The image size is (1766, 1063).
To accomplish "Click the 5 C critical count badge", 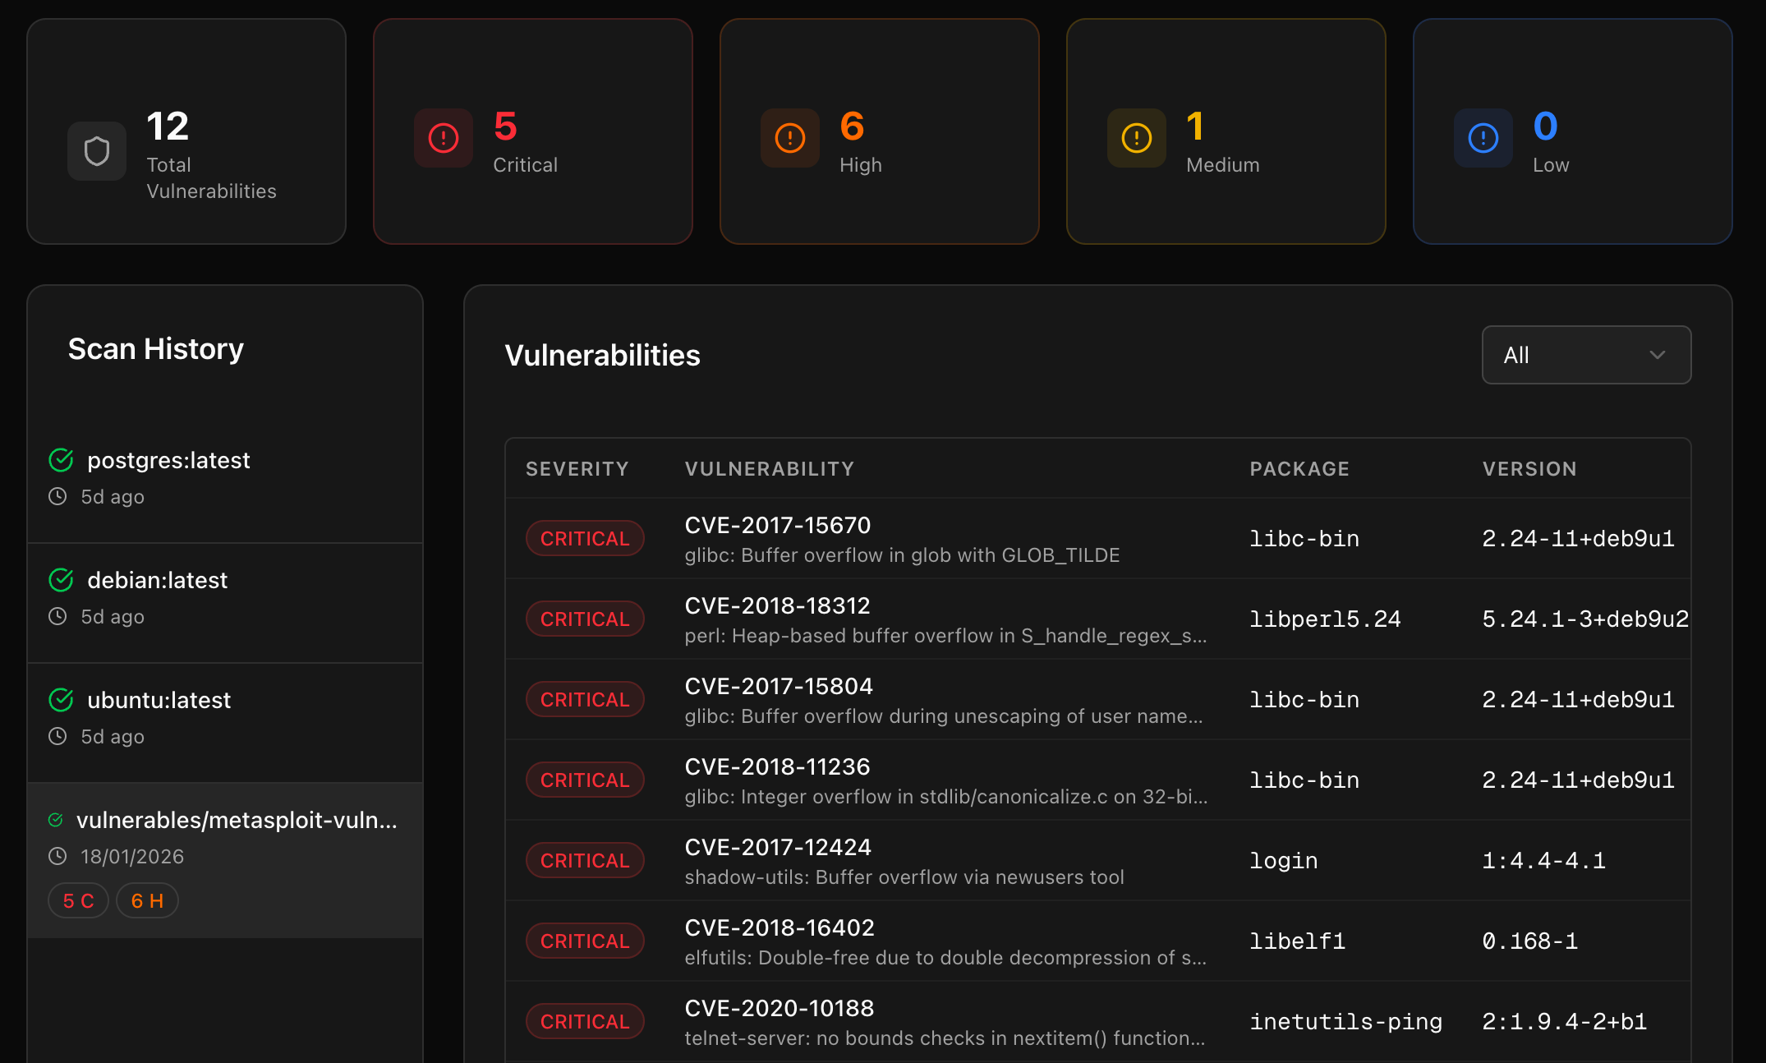I will click(x=78, y=900).
